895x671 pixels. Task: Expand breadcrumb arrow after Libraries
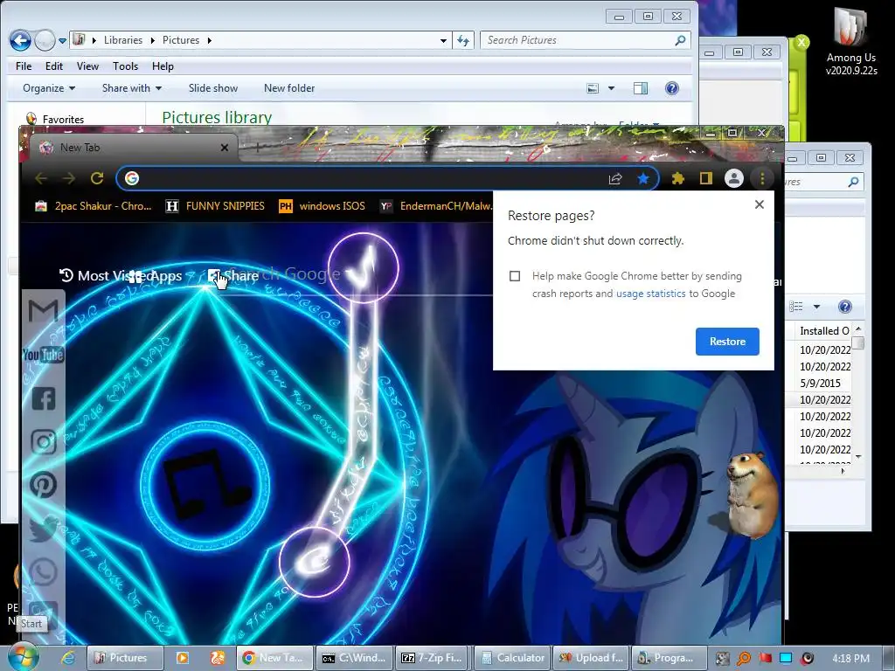click(x=152, y=40)
